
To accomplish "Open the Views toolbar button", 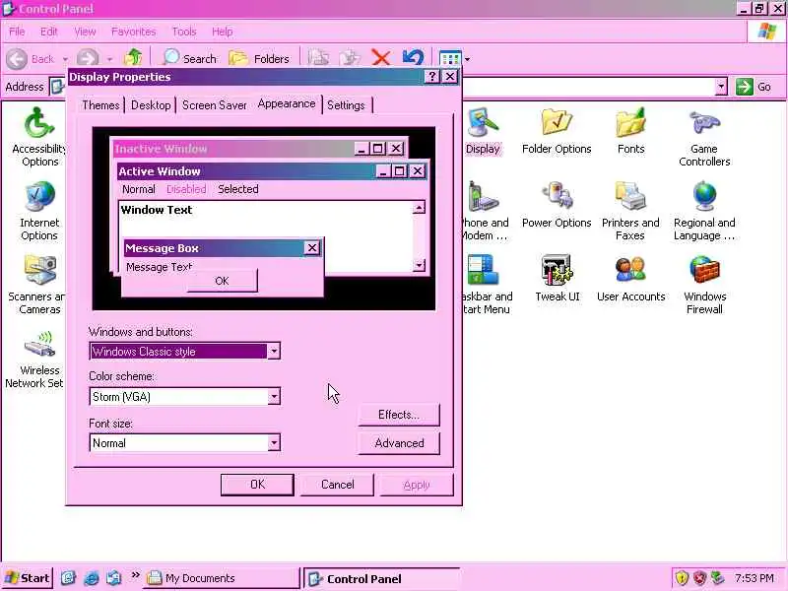I will (450, 59).
